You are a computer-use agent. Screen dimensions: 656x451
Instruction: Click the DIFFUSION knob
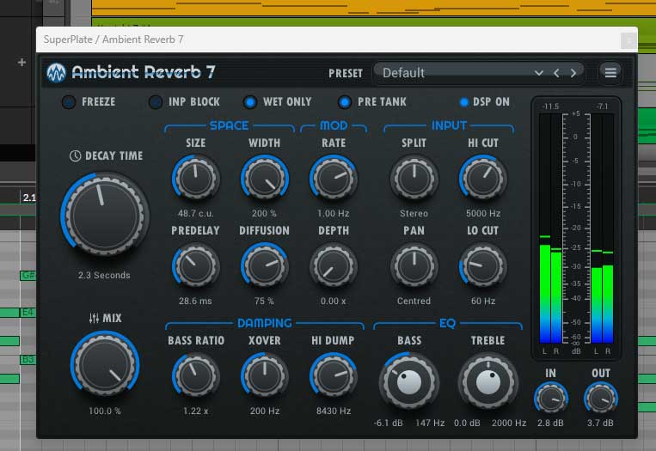[265, 265]
